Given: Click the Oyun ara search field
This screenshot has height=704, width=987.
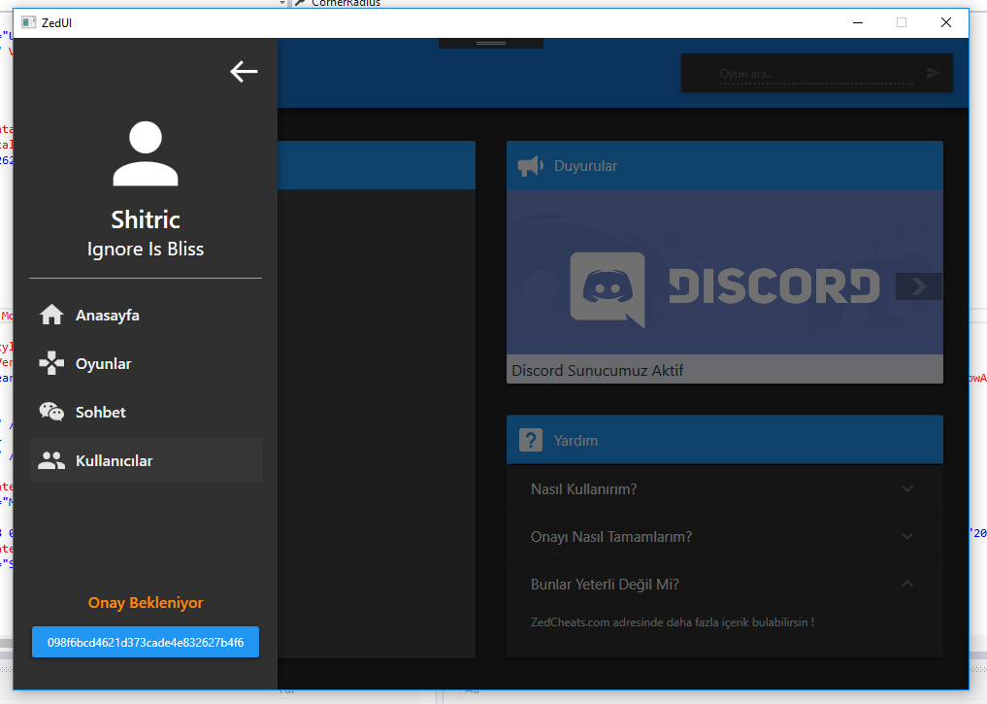Looking at the screenshot, I should 816,74.
